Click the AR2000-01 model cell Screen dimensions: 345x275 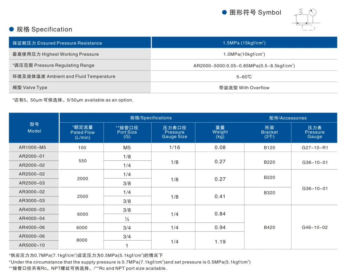pos(32,156)
